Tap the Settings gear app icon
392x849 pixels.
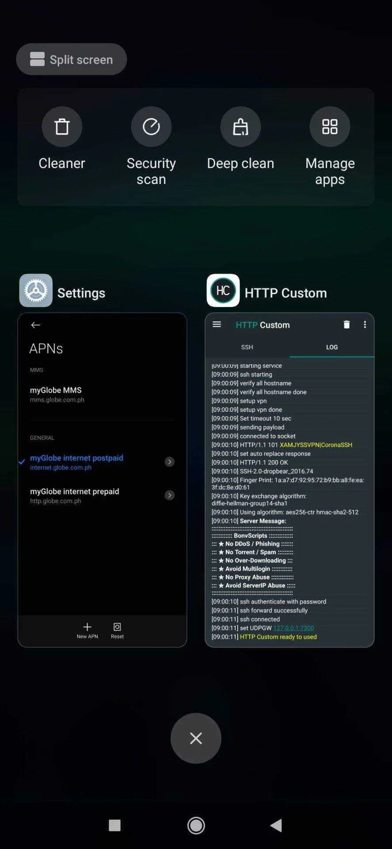36,291
